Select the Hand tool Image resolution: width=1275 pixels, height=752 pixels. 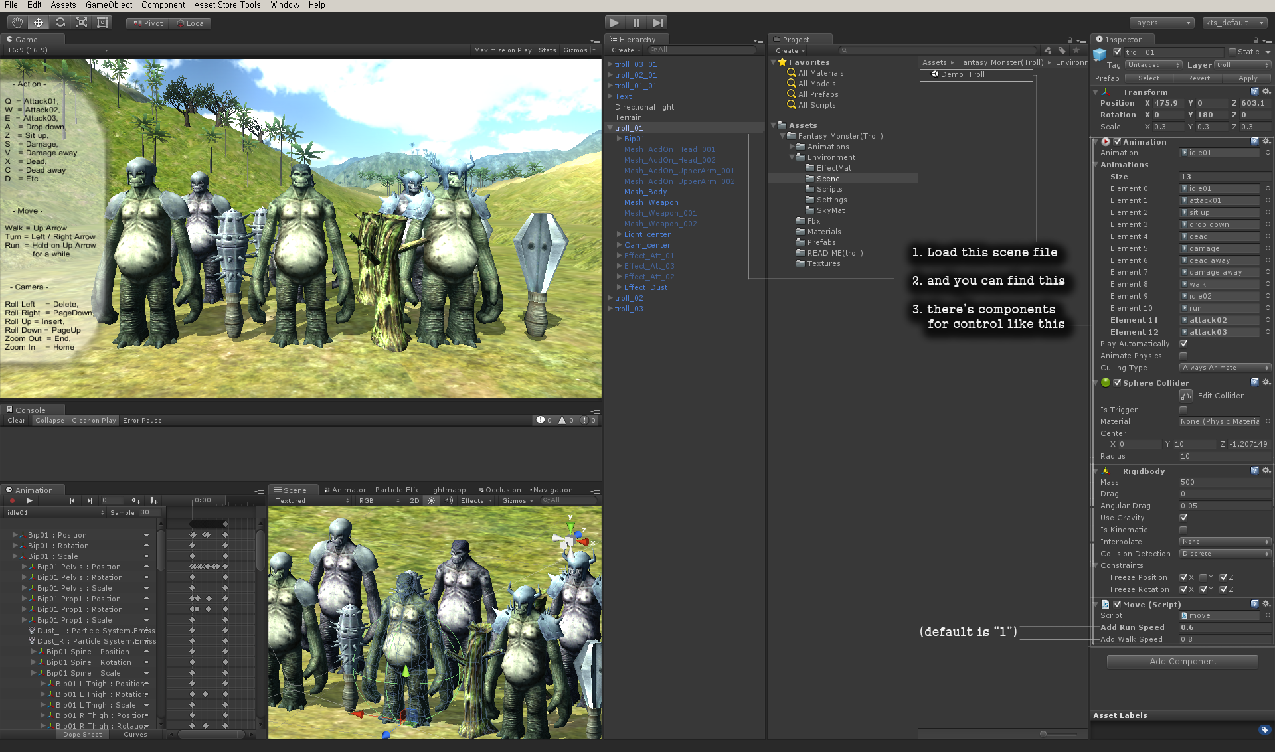tap(17, 23)
